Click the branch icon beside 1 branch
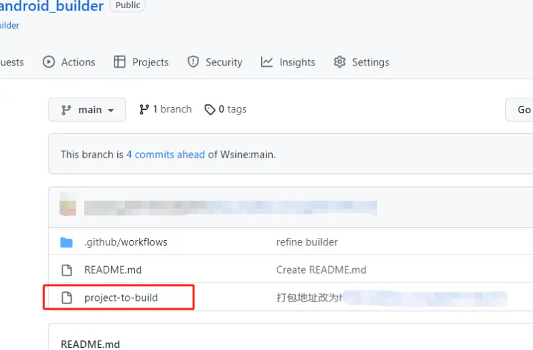This screenshot has height=350, width=533. (x=144, y=109)
